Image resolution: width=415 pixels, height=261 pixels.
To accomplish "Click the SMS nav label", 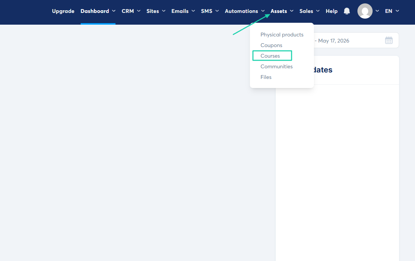I will (207, 11).
